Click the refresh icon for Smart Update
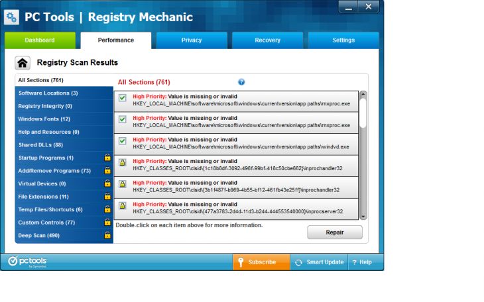 click(298, 262)
